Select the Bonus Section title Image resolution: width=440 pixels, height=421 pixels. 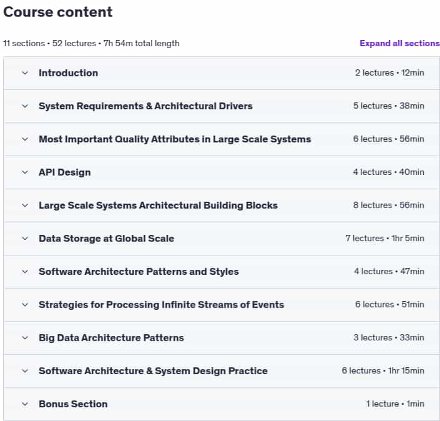click(73, 404)
